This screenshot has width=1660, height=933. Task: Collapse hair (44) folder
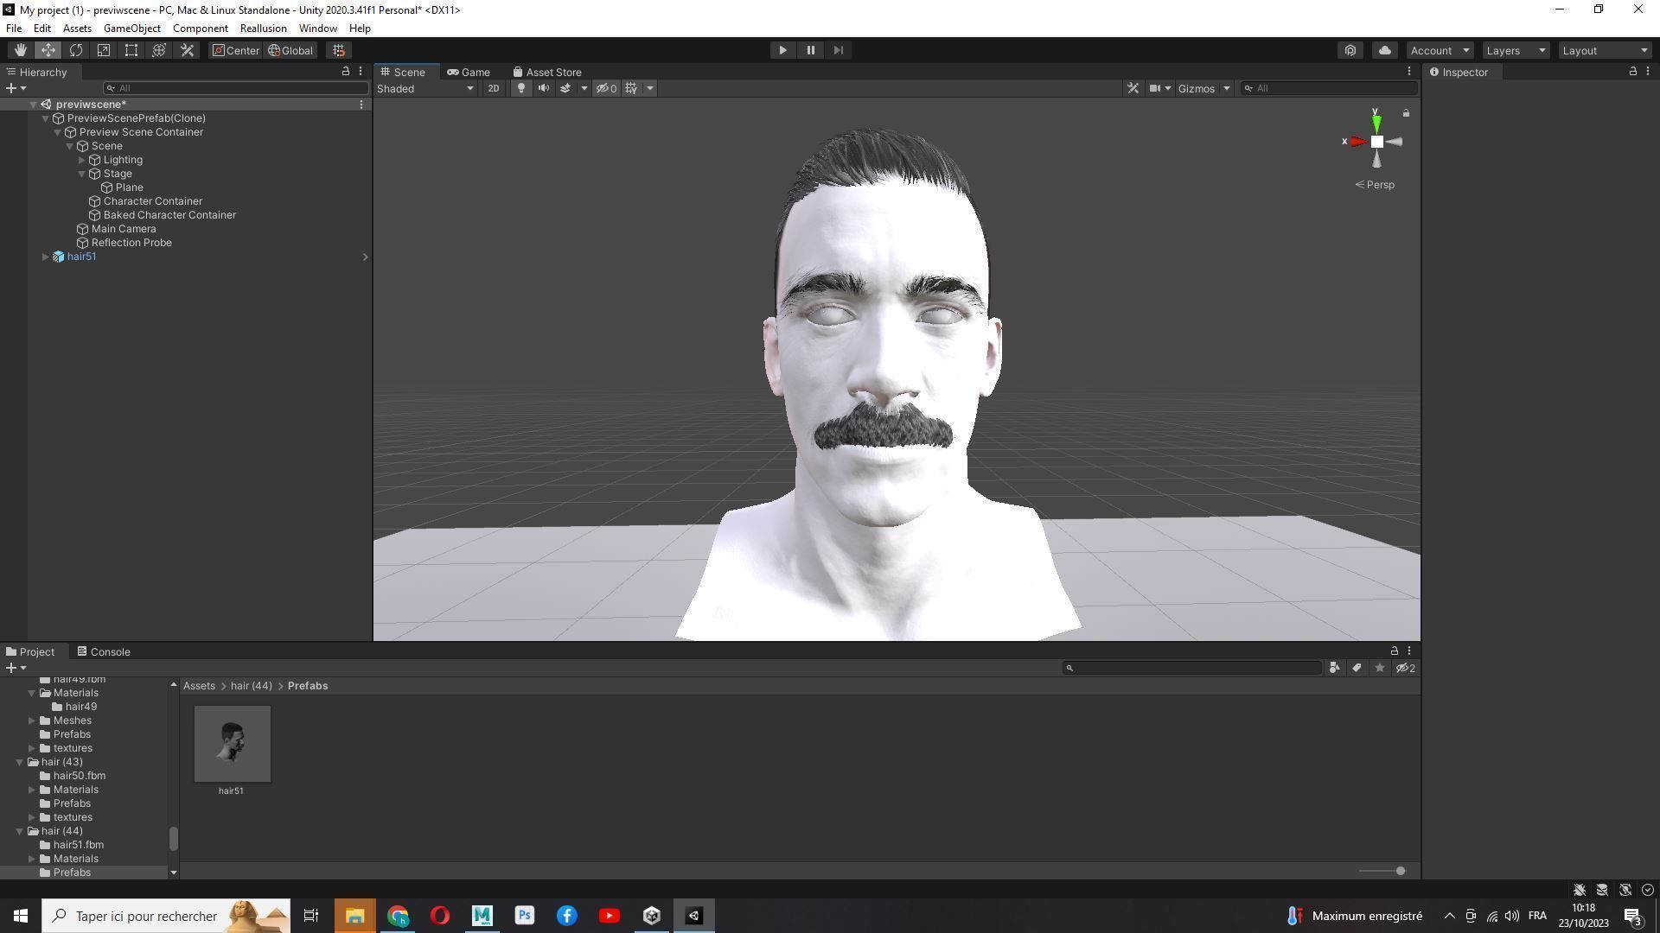[x=20, y=831]
